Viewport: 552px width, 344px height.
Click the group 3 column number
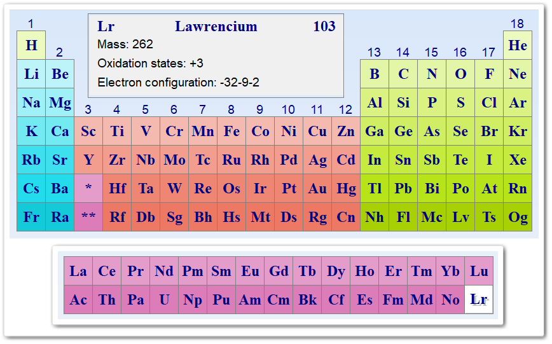(88, 110)
